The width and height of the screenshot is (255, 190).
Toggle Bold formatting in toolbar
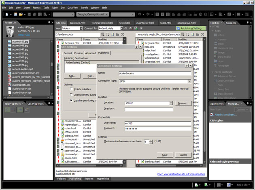coord(157,15)
